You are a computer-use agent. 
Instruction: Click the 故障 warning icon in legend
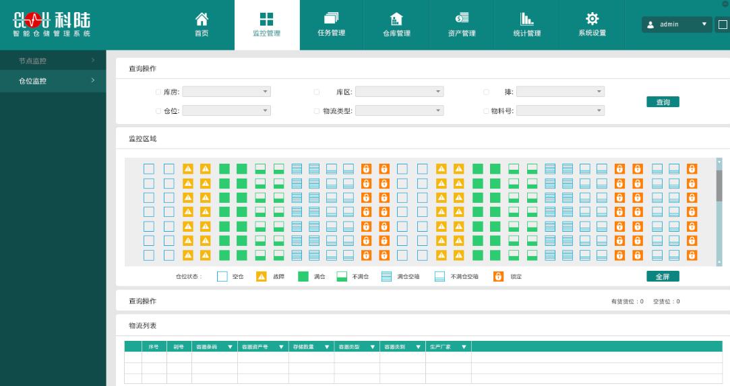click(262, 276)
